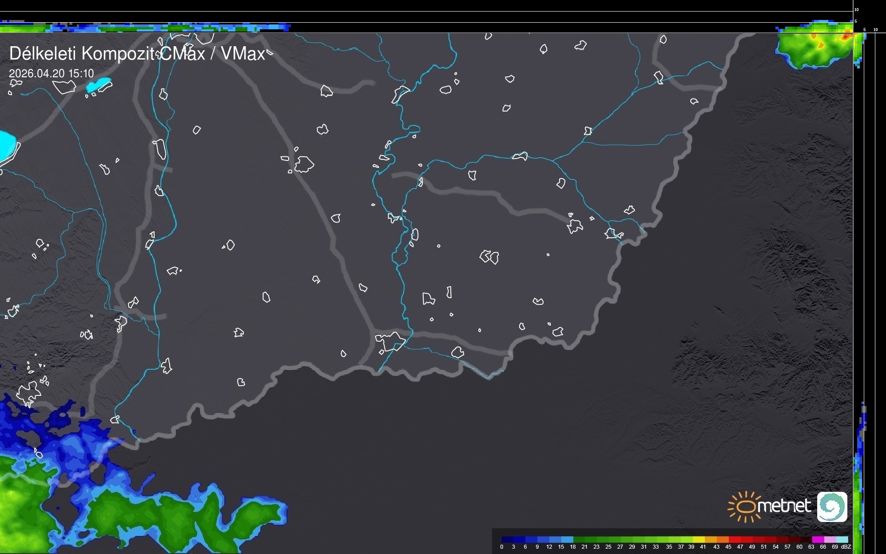Click the 18 value label on legend
886x554 pixels.
[x=572, y=547]
